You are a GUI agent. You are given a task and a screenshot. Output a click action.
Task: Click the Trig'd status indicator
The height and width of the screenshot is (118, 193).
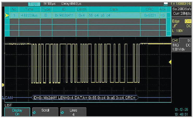(33, 4)
